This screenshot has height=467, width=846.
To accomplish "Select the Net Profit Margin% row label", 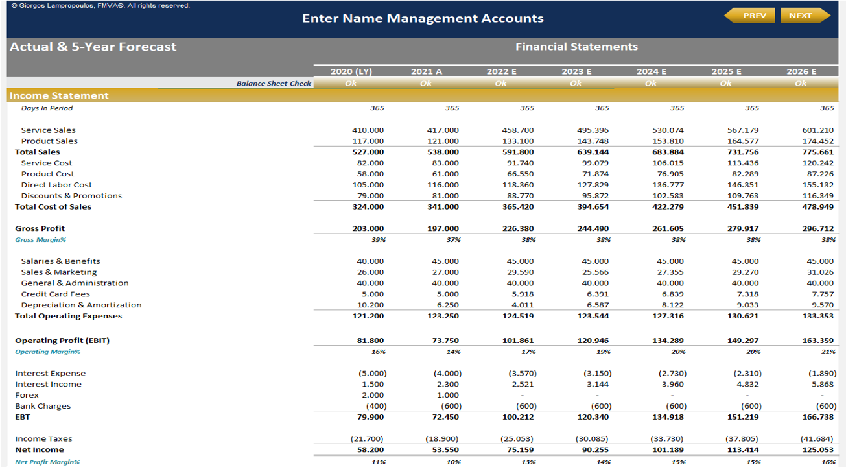I will tap(47, 462).
